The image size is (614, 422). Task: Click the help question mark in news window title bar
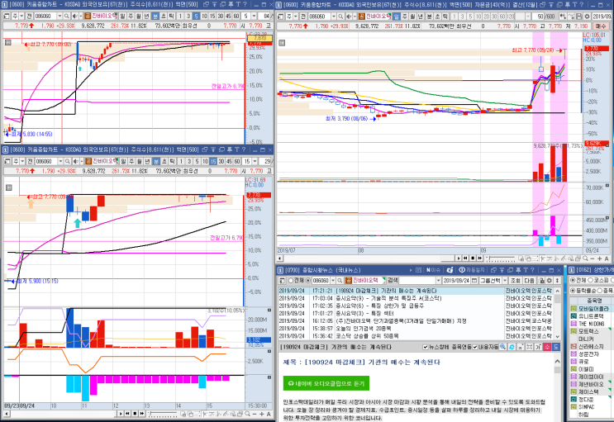pos(533,270)
